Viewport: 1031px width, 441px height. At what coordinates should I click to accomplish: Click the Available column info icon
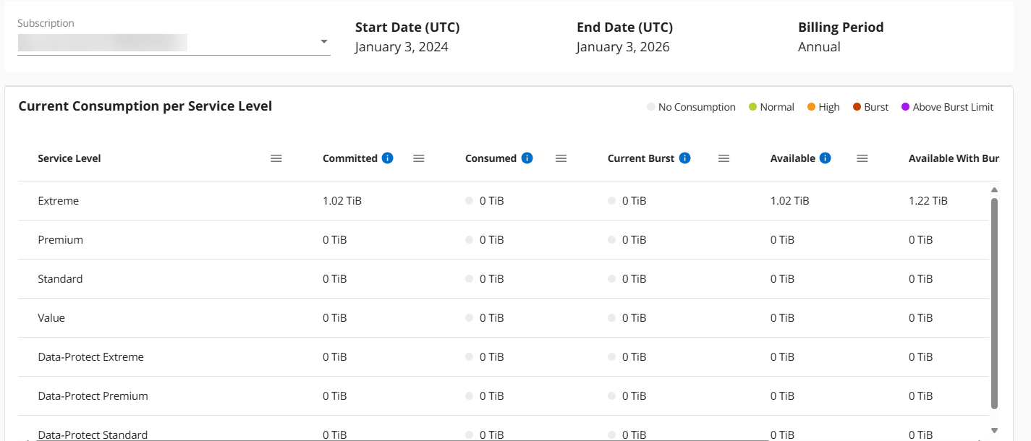pos(825,158)
